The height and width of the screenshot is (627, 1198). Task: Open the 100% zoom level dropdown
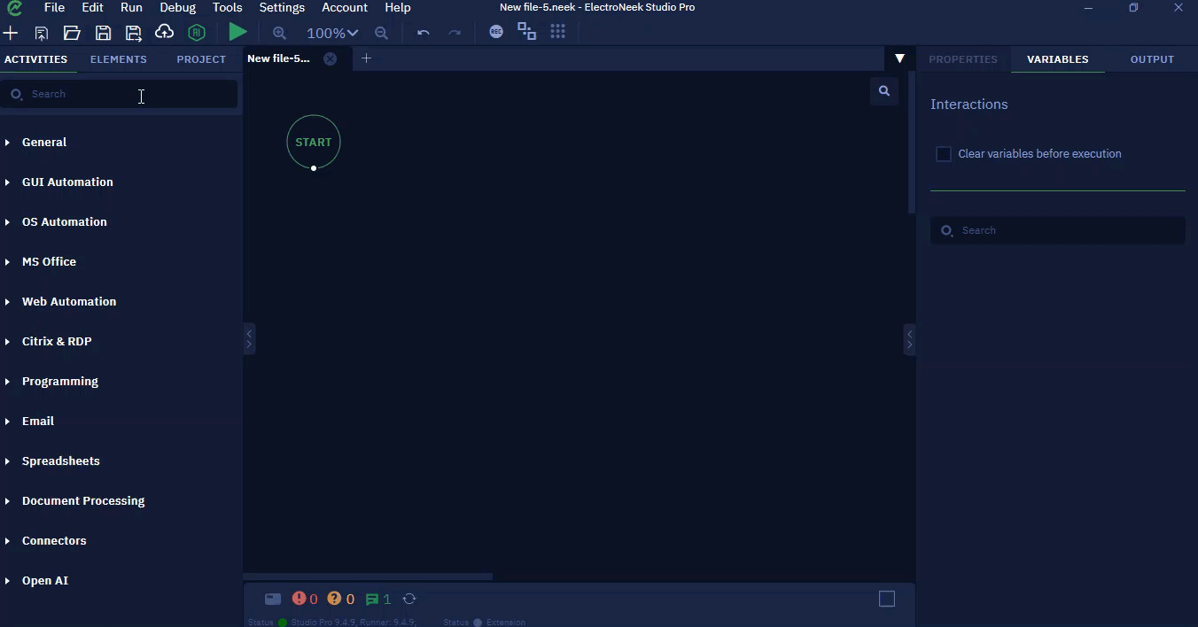(332, 33)
